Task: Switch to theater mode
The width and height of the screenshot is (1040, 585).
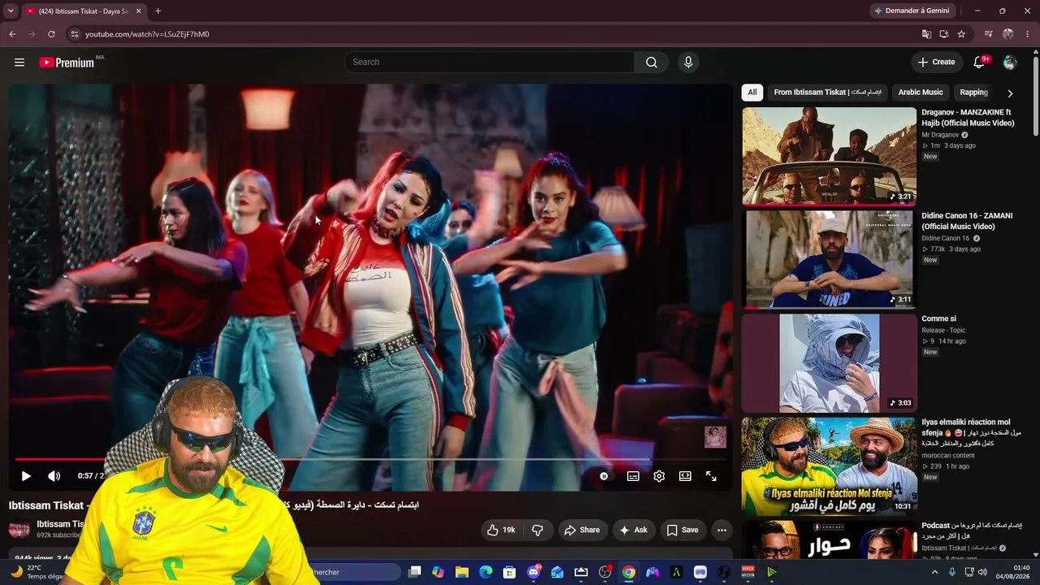Action: 685,476
